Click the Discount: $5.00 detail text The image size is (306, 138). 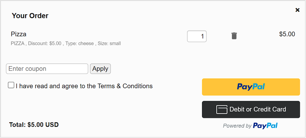[x=45, y=43]
